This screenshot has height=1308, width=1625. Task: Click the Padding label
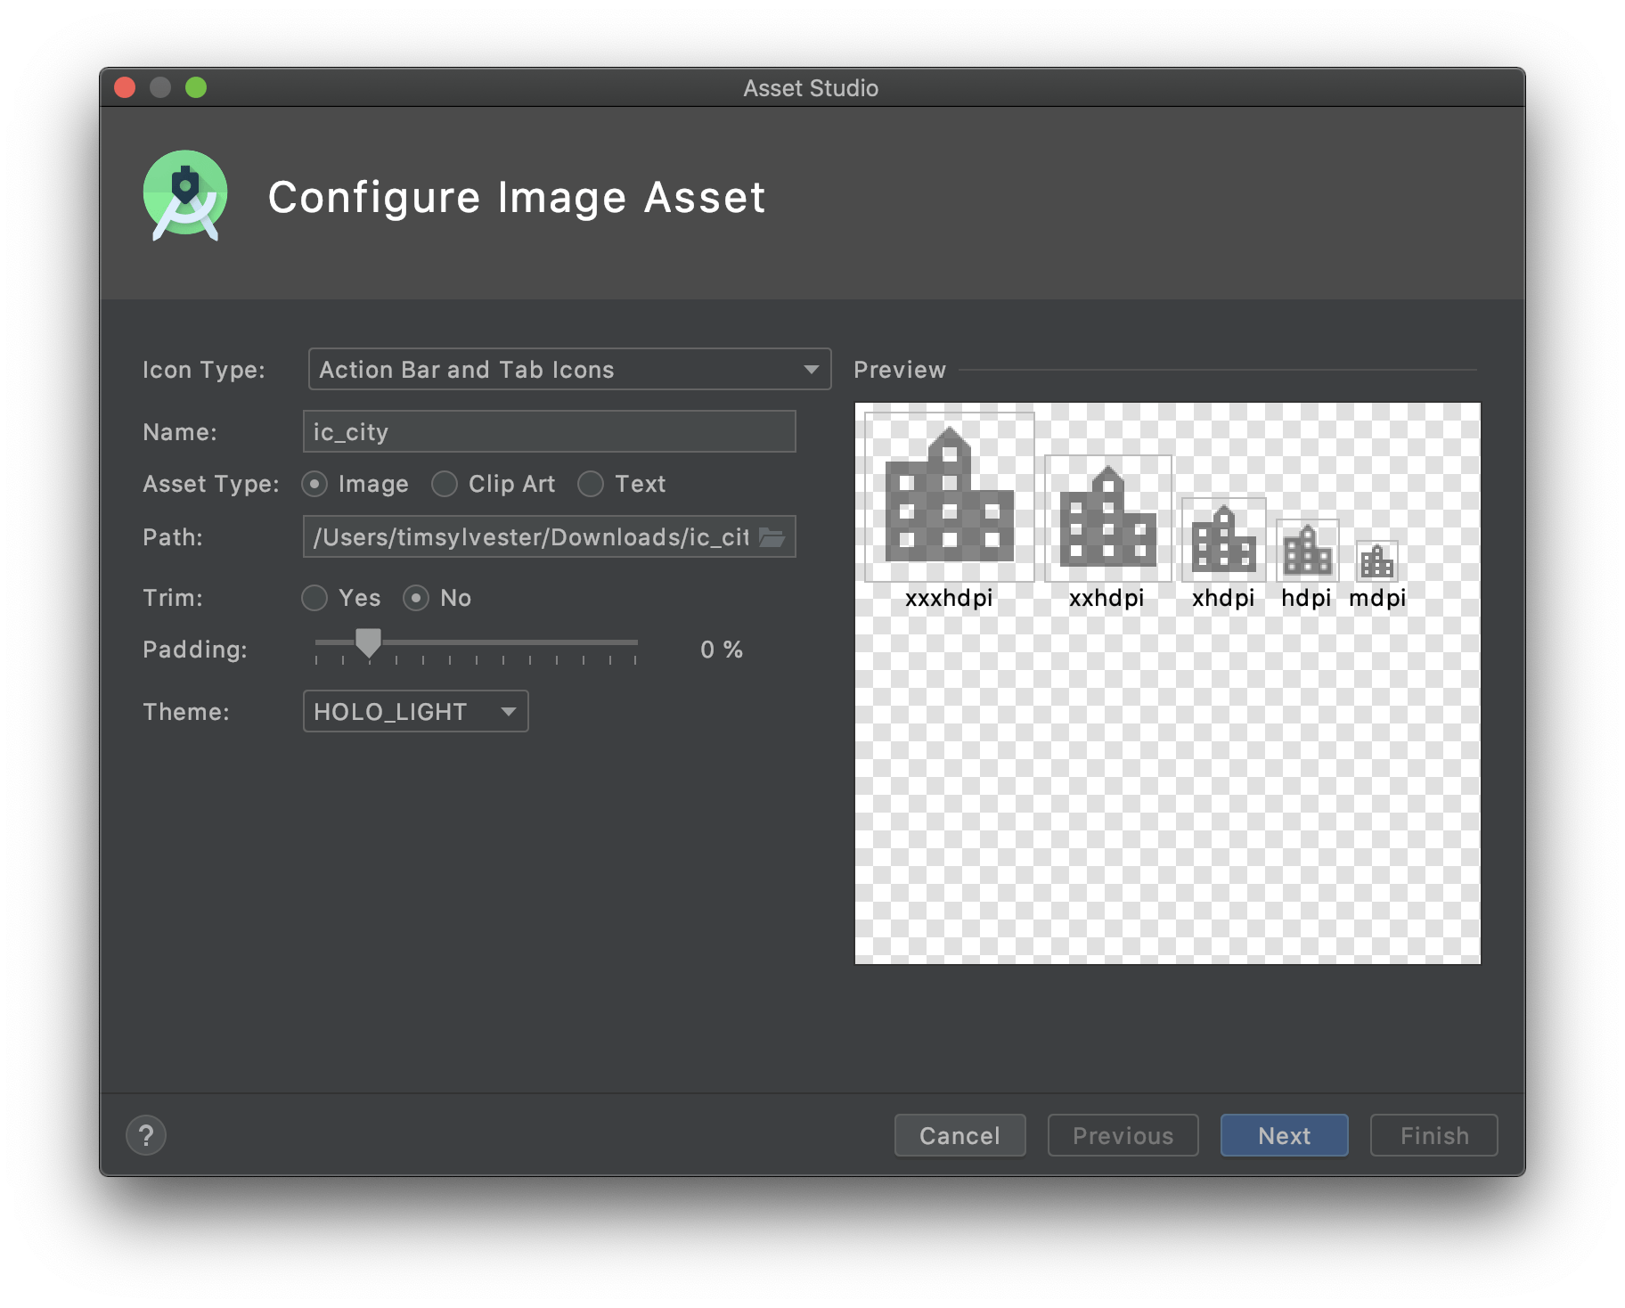pyautogui.click(x=195, y=650)
